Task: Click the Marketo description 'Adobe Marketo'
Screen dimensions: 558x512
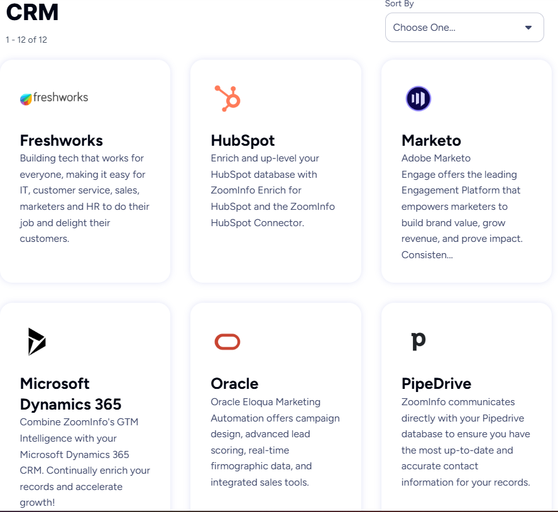Action: 436,158
